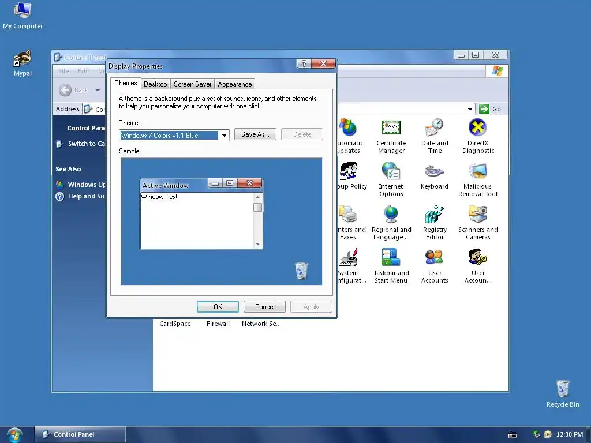Open the Firewall item

pyautogui.click(x=218, y=324)
